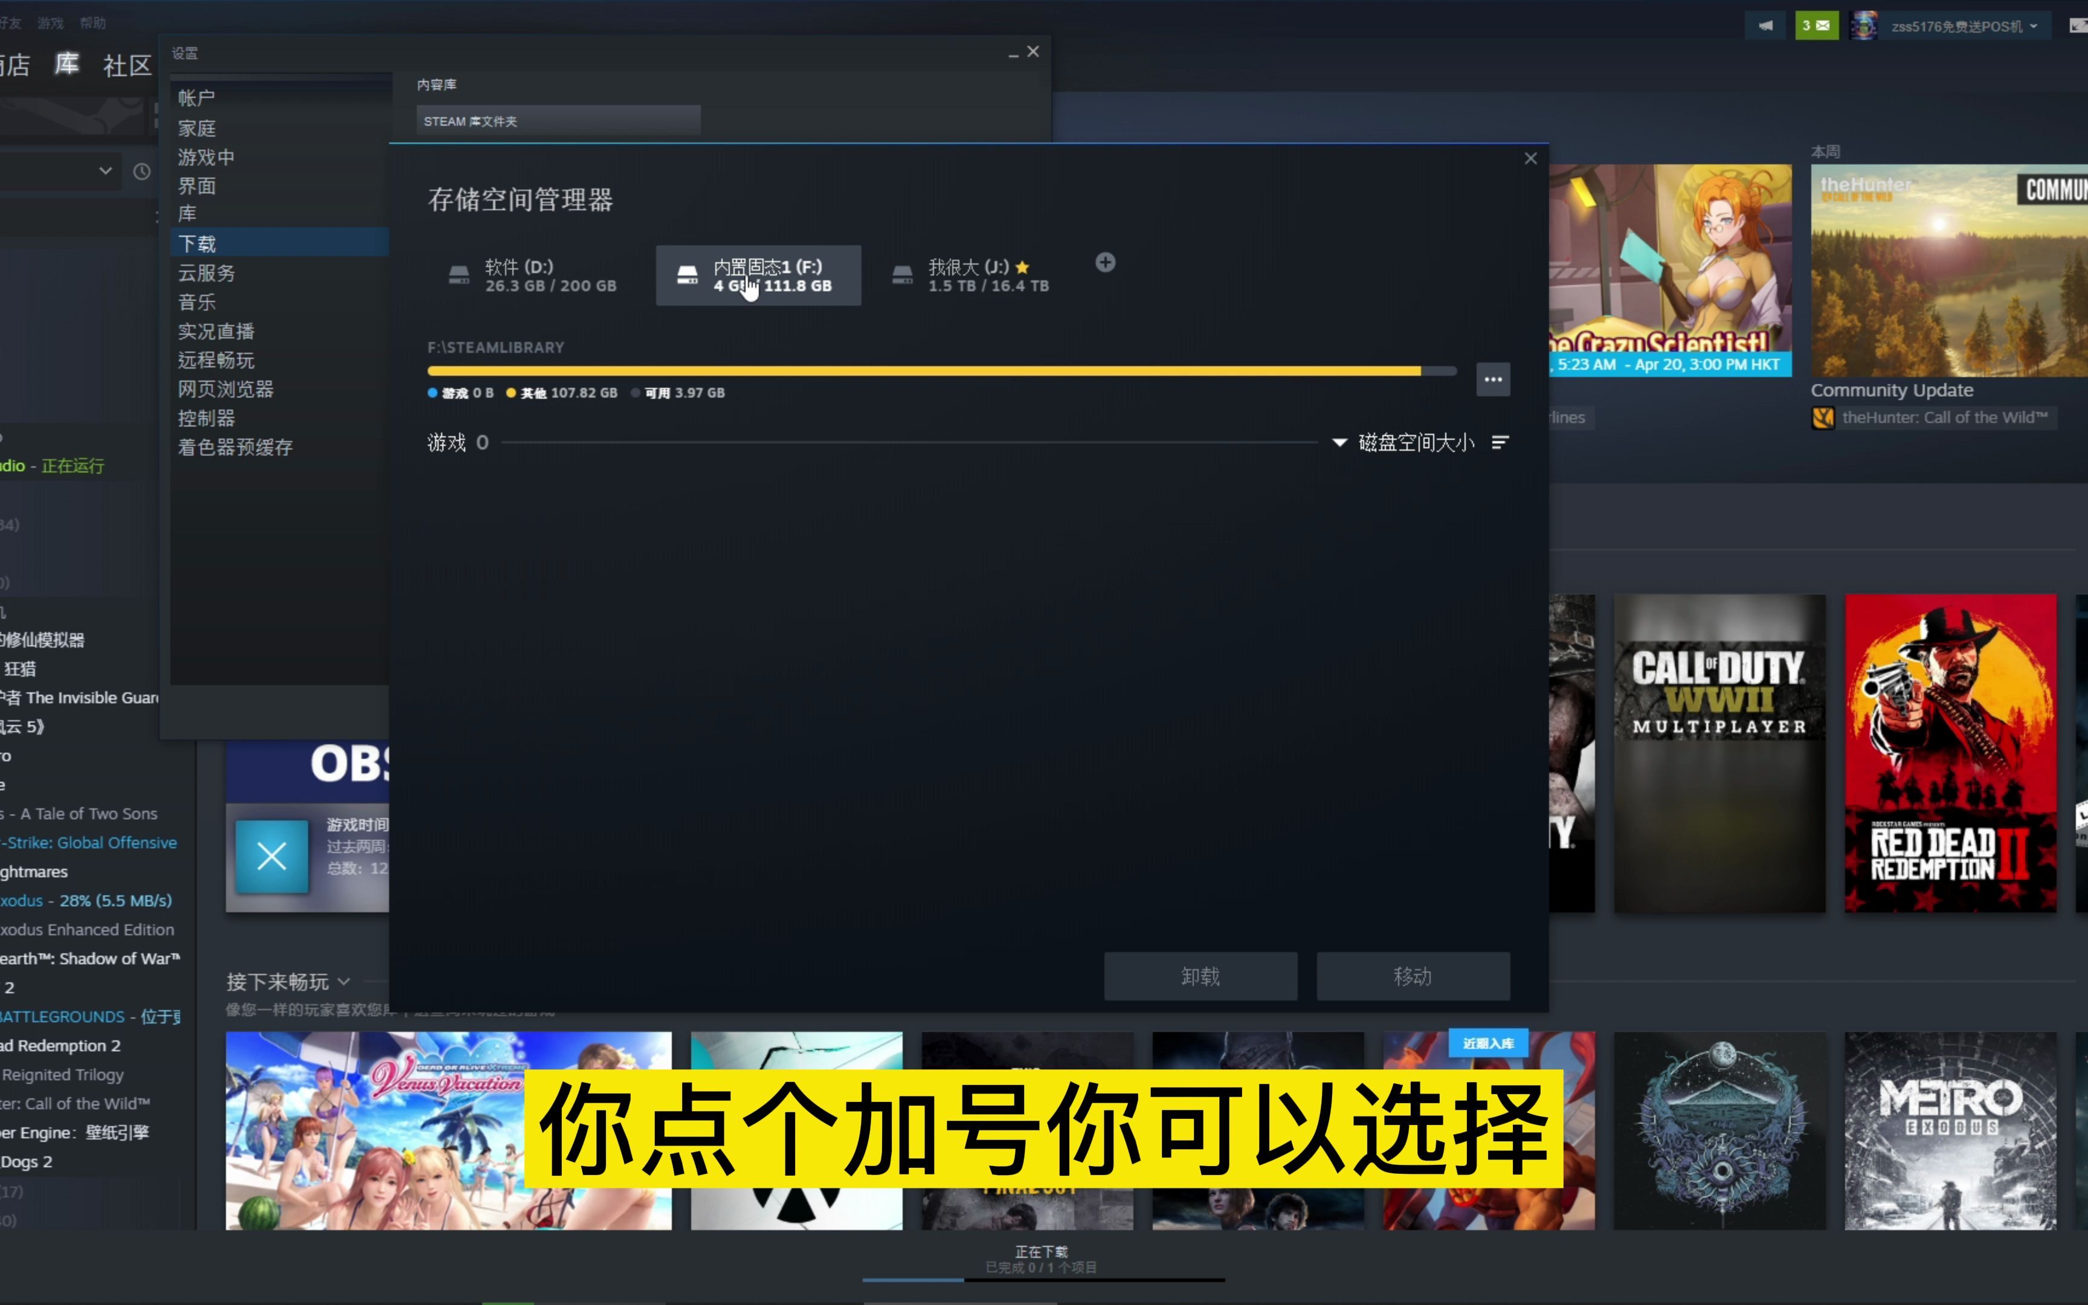This screenshot has height=1305, width=2088.
Task: Open the three-dots menu for F:\STEAMLIBRARY
Action: click(x=1493, y=380)
